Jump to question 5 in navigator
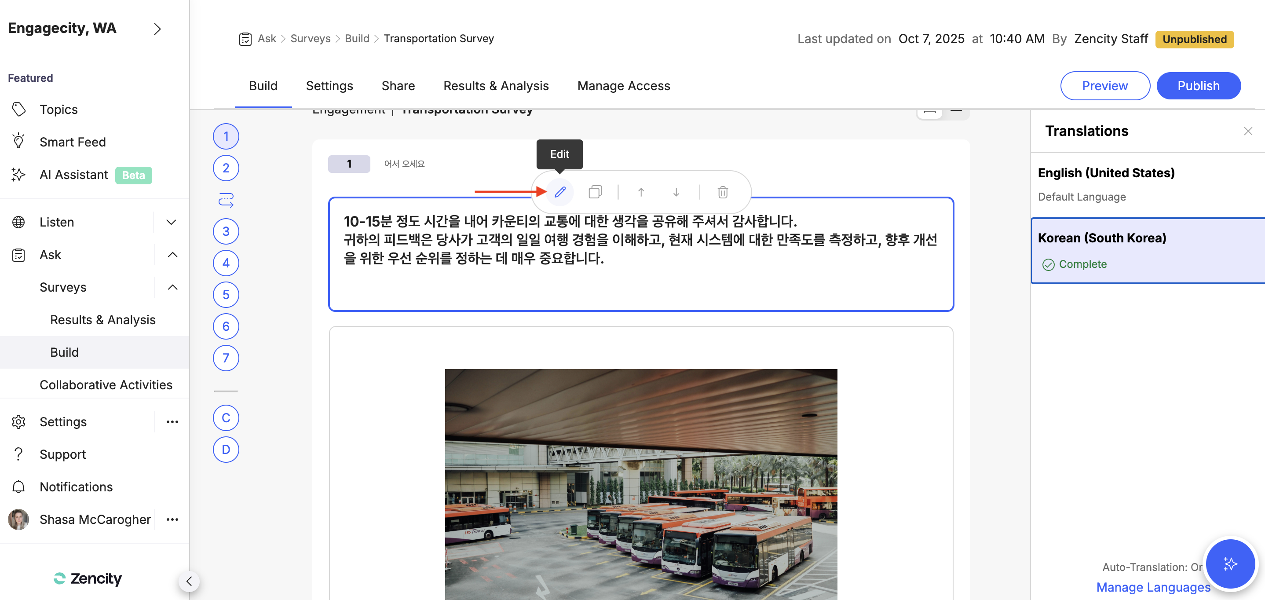Viewport: 1265px width, 600px height. point(226,295)
